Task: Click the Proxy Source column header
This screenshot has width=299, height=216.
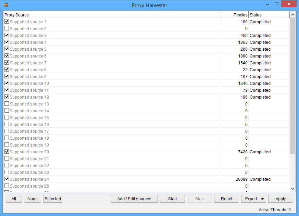Action: [112, 15]
